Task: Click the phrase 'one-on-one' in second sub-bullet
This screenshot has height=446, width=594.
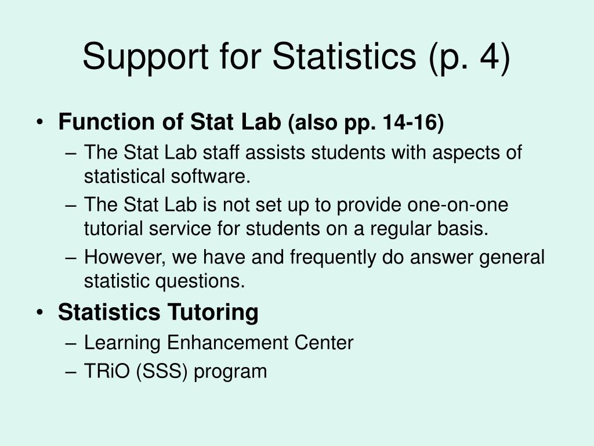Action: pyautogui.click(x=458, y=205)
